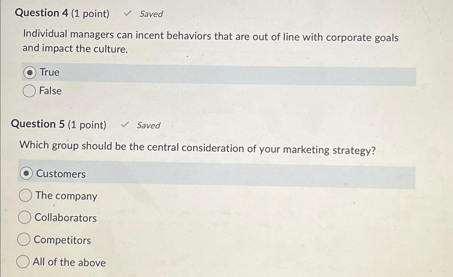453x277 pixels.
Task: Click the Question 4 heading
Action: point(42,13)
